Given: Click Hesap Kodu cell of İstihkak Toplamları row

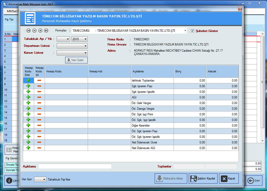Looking at the screenshot, I should tap(66, 80).
